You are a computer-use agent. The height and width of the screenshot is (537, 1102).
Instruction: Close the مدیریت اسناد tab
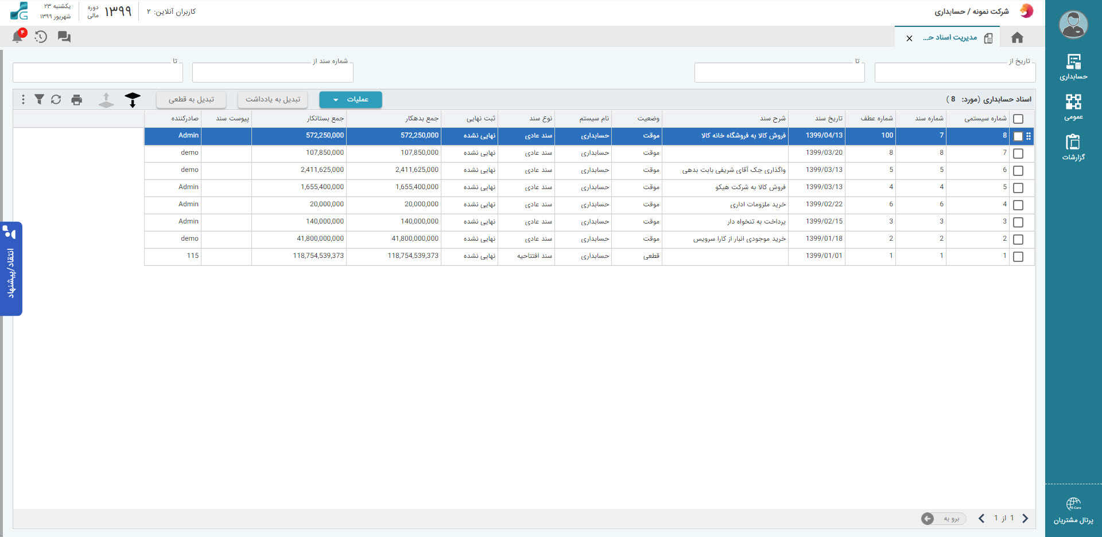[909, 38]
